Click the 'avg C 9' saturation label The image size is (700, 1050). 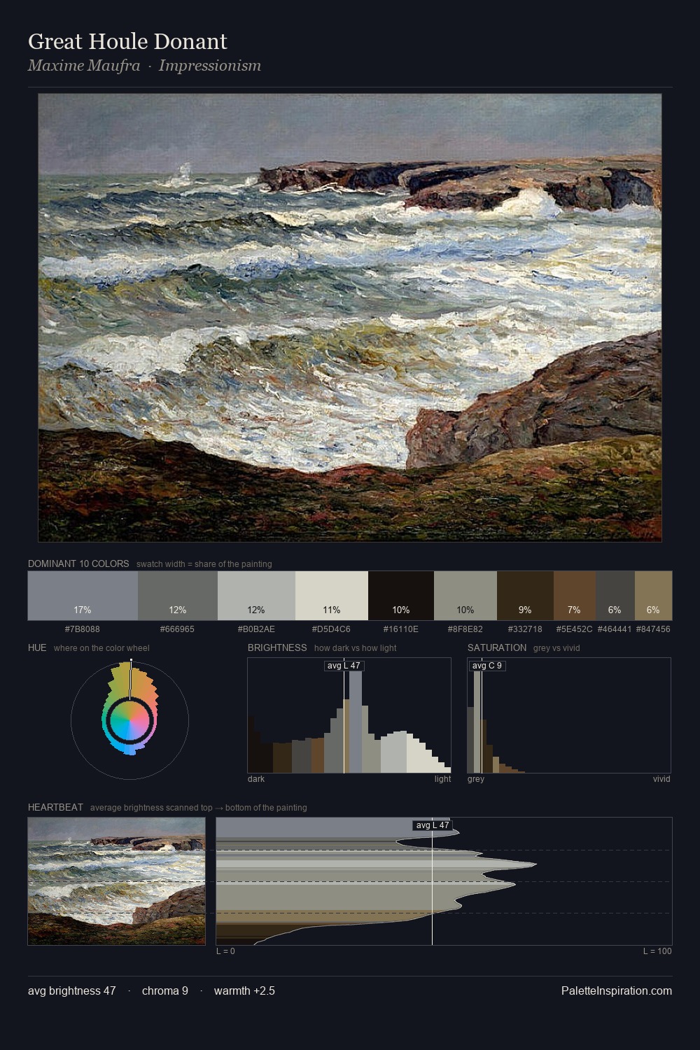pos(487,666)
